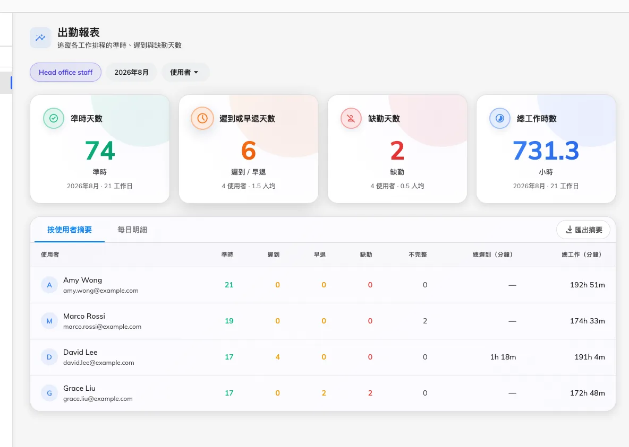Click David Lee's total late 1h 18m
629x447 pixels.
503,357
